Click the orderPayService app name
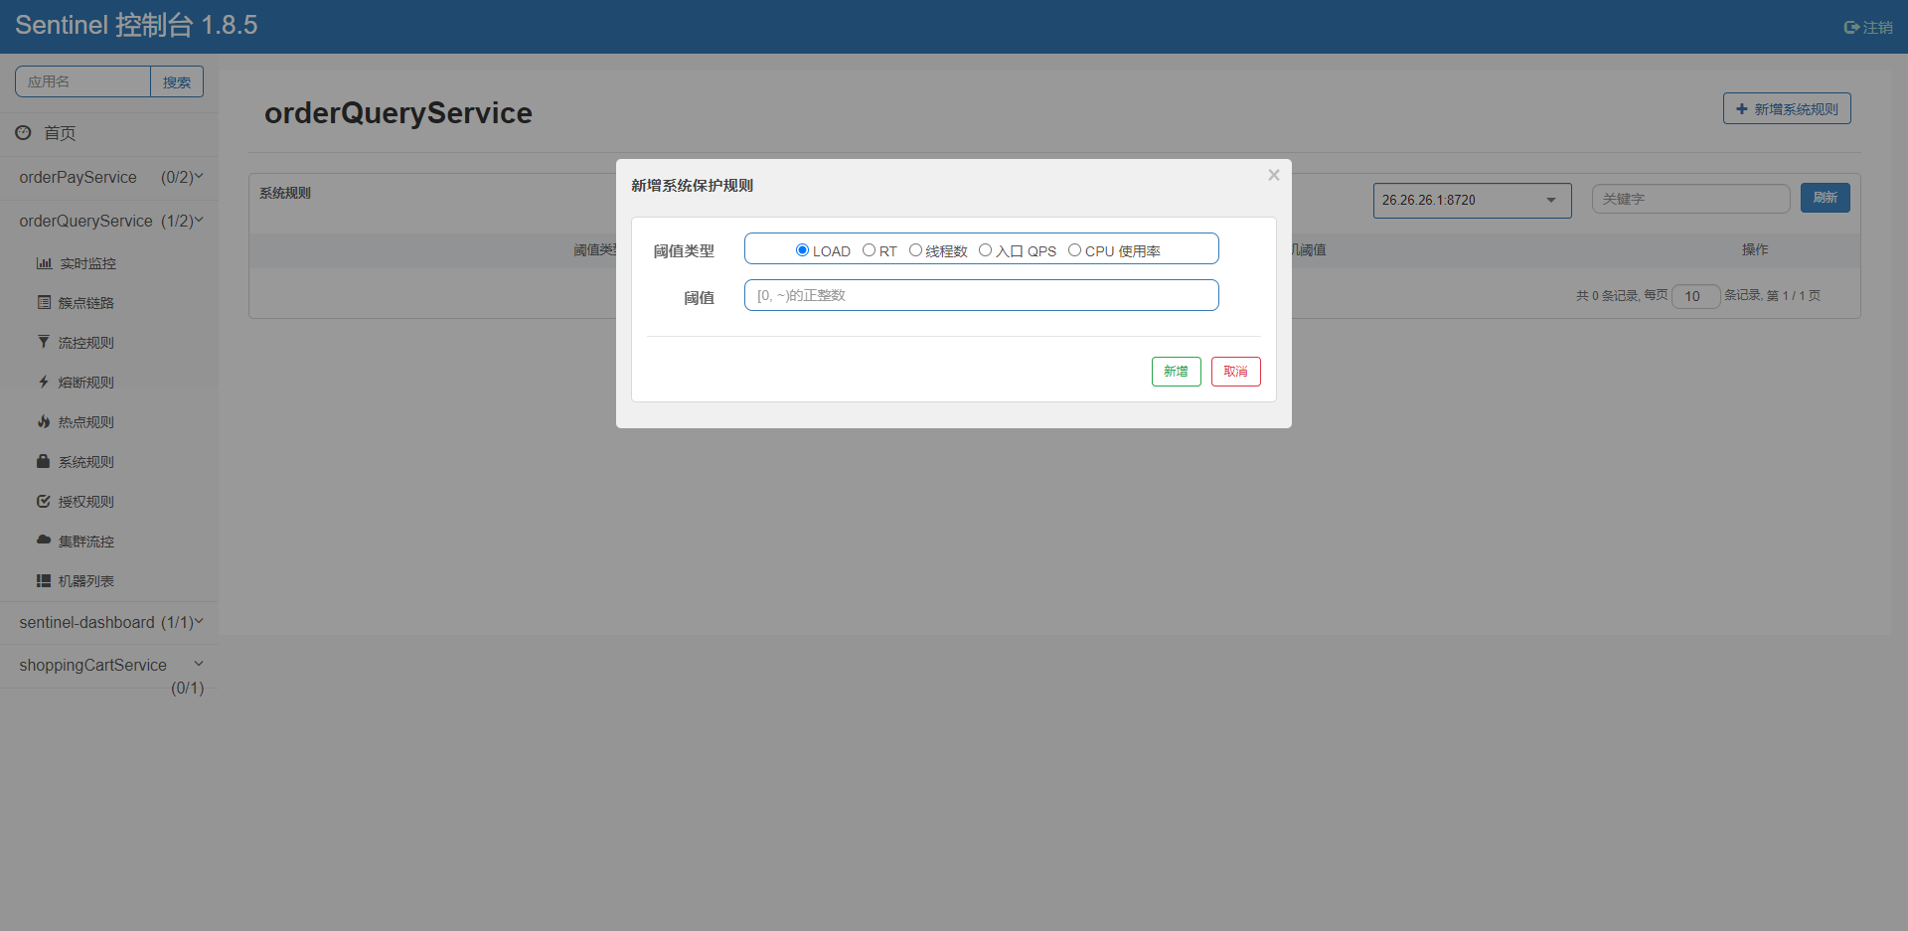Viewport: 1908px width, 931px height. [x=78, y=177]
